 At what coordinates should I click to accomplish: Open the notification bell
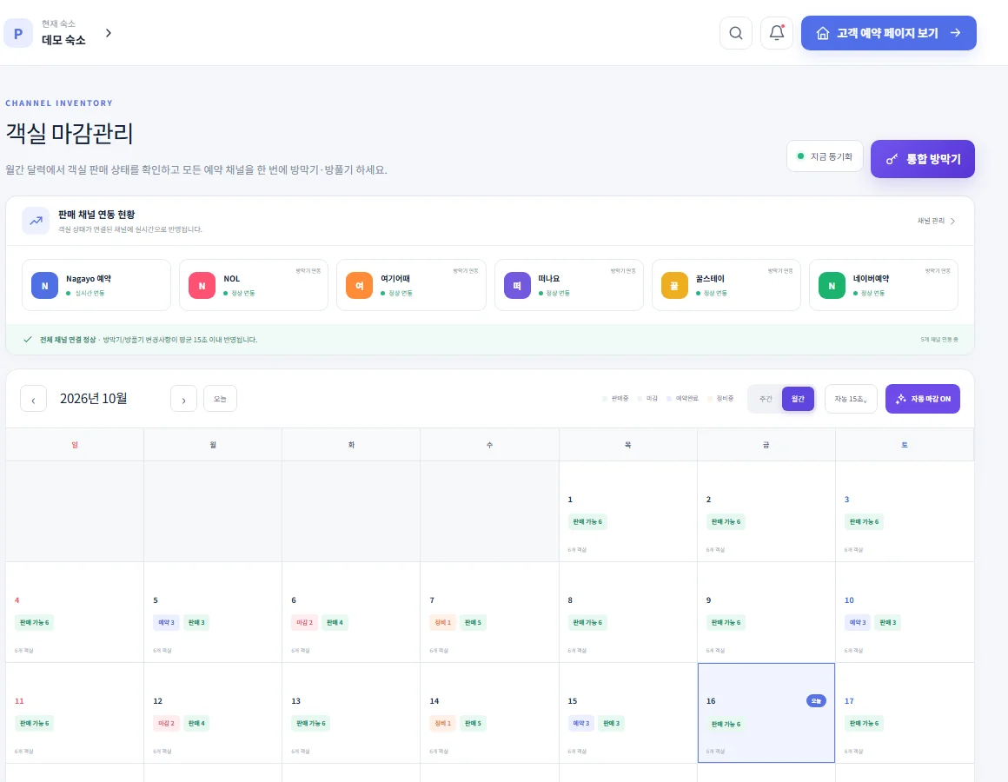click(x=777, y=33)
